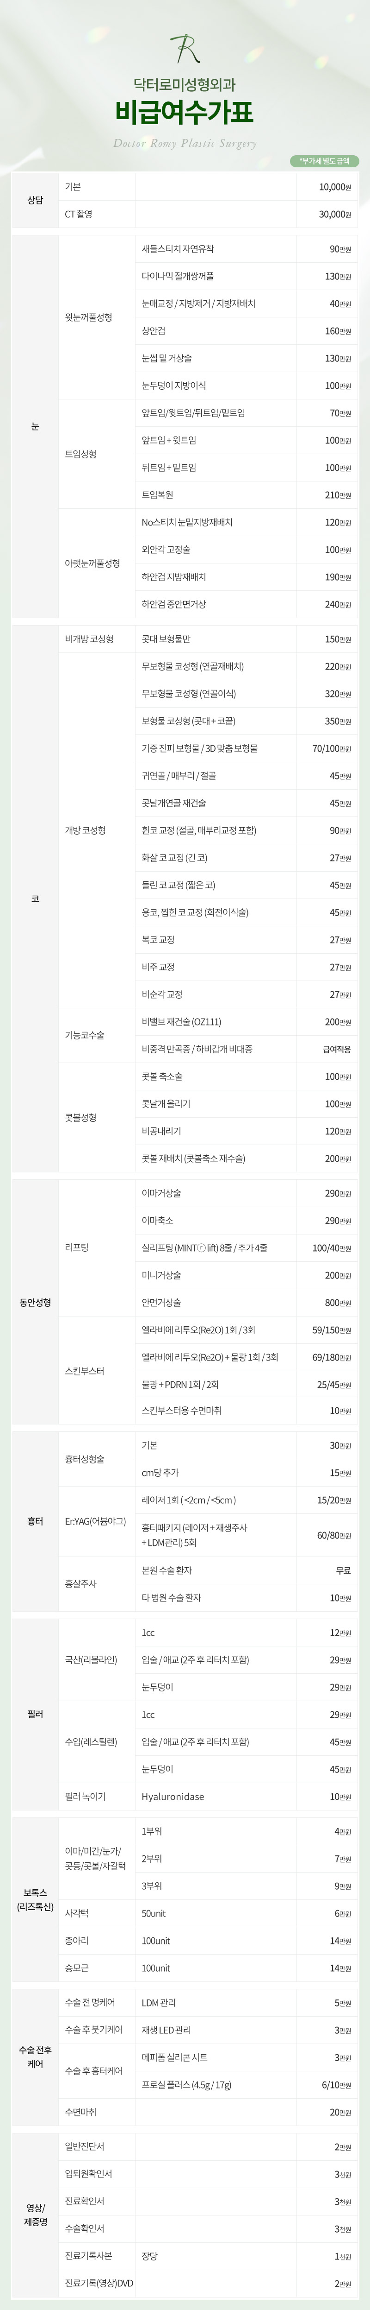Click the 진료기록(영상)DVD row label

click(99, 2282)
